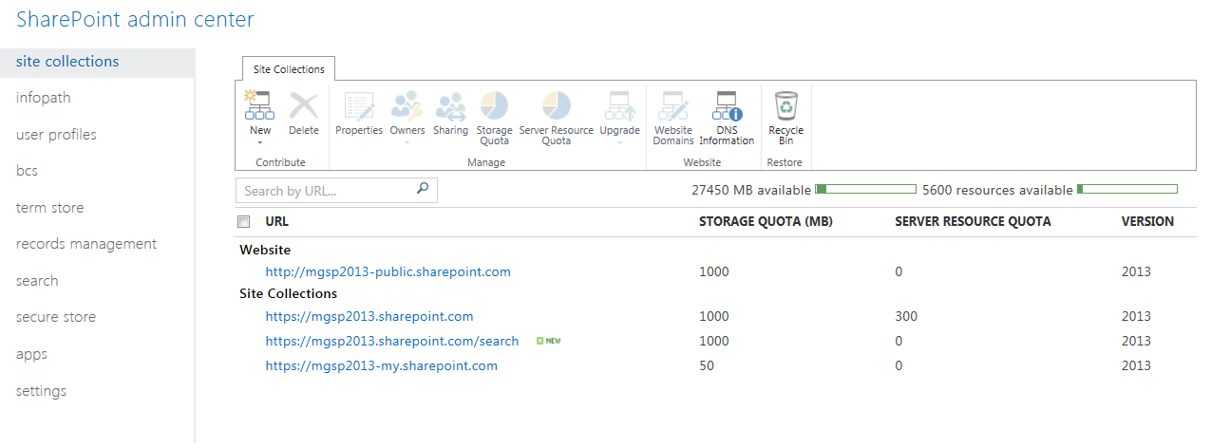This screenshot has height=448, width=1211.
Task: Open user profiles in the sidebar
Action: click(56, 135)
